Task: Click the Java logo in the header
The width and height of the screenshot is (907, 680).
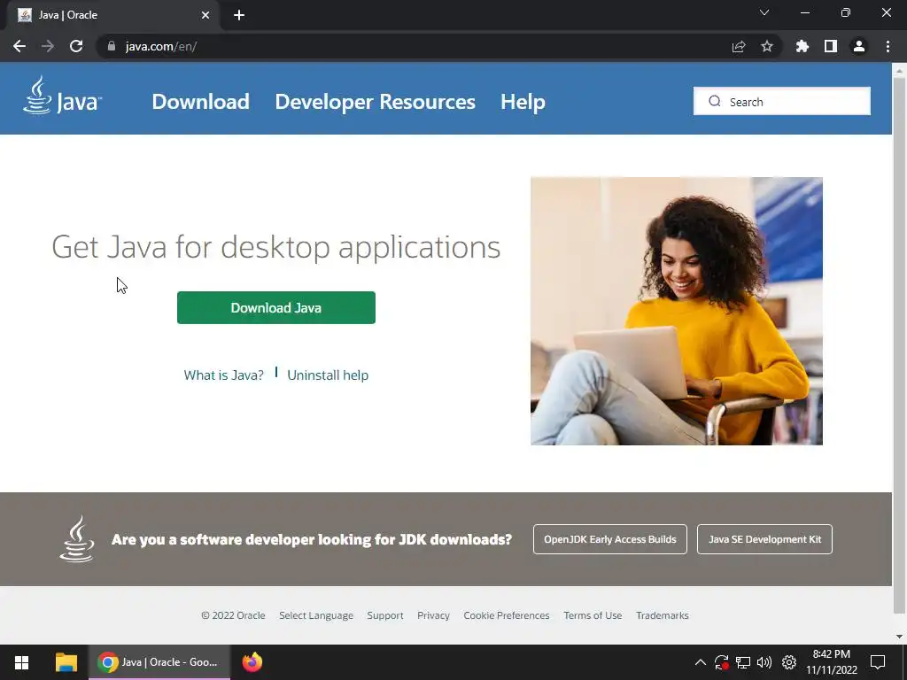Action: click(x=63, y=96)
